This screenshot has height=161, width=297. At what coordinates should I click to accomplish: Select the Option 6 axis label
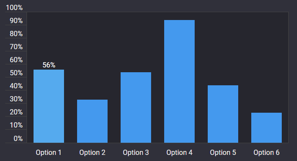tap(267, 152)
